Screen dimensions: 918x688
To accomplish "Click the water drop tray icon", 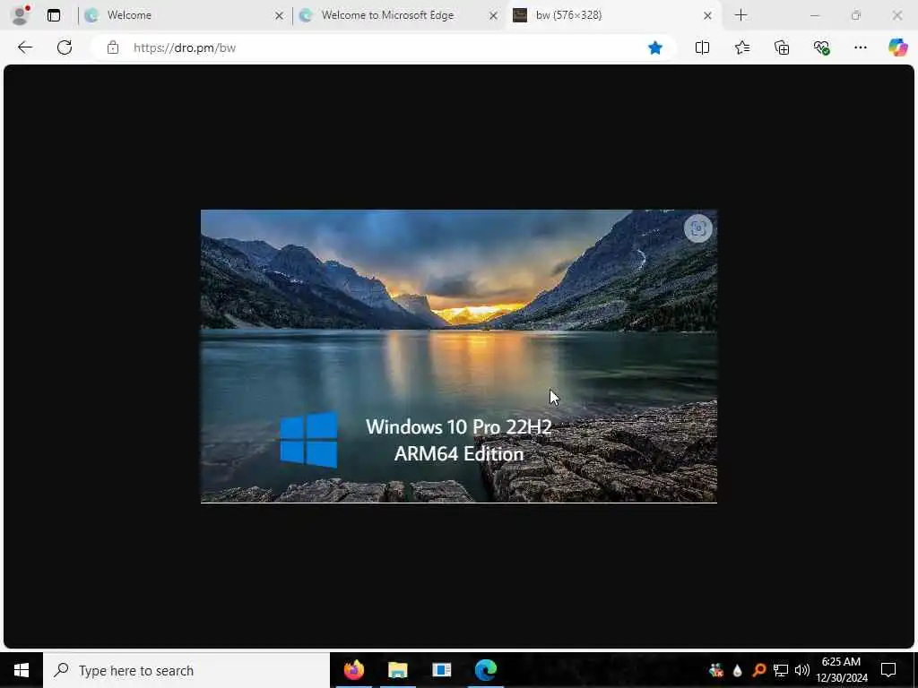I will coord(737,670).
